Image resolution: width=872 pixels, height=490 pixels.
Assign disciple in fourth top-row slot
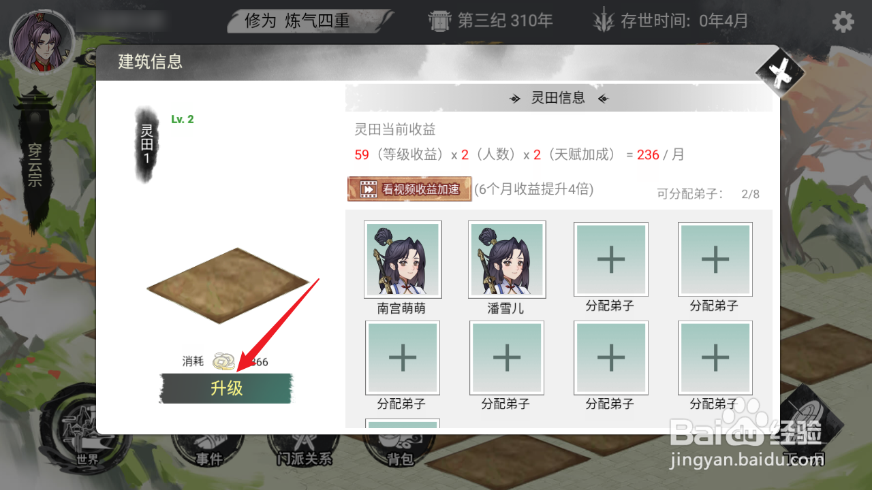pyautogui.click(x=715, y=259)
